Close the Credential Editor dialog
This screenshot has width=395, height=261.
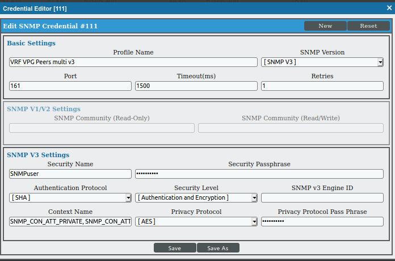pyautogui.click(x=389, y=8)
